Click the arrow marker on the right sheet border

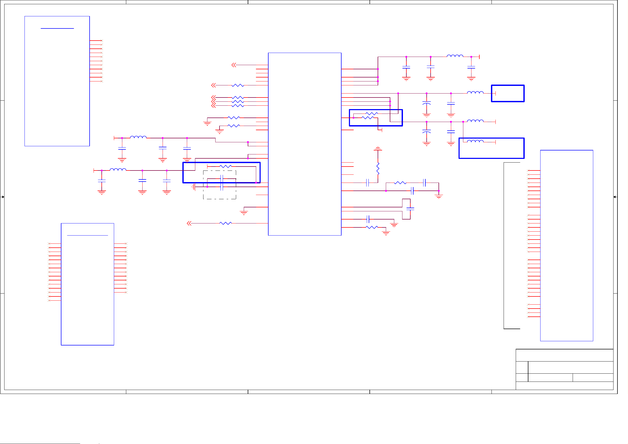tap(615, 197)
